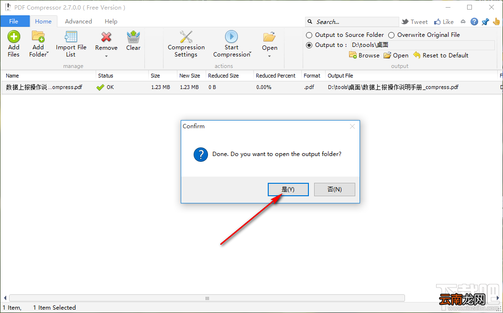Click Start Compression play icon
Screen dimensions: 503x313
point(231,36)
